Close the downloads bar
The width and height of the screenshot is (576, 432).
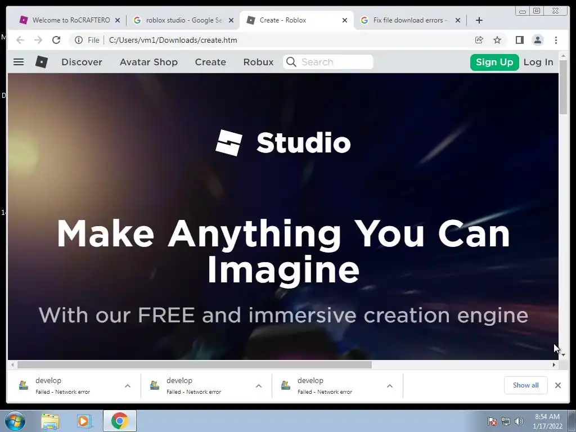pyautogui.click(x=557, y=385)
